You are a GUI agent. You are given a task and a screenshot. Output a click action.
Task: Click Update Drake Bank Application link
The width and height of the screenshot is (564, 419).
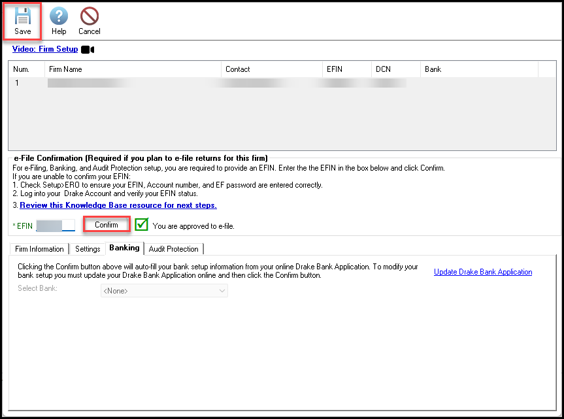[x=483, y=272]
